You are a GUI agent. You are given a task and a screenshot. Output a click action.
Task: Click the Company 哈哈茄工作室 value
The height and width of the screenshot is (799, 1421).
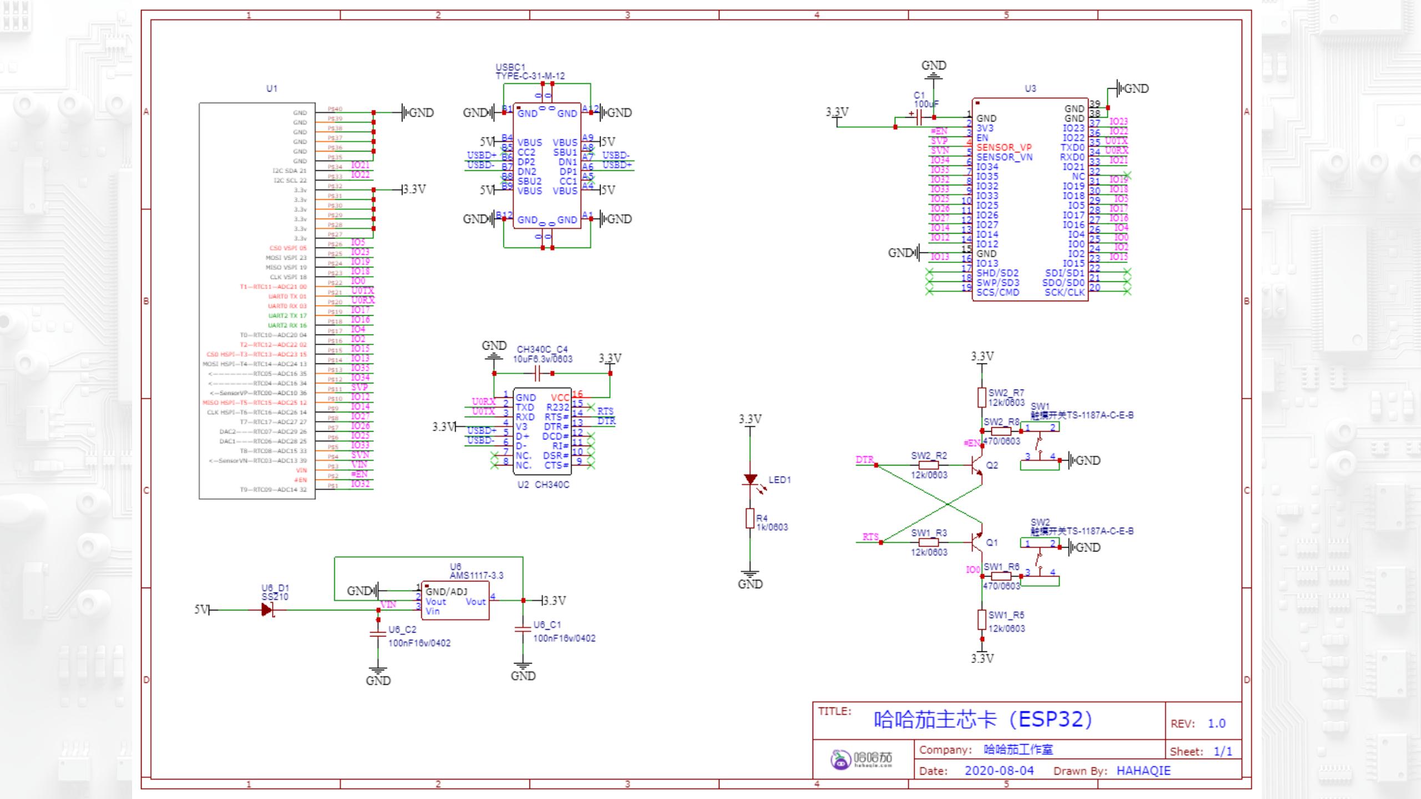point(1019,750)
